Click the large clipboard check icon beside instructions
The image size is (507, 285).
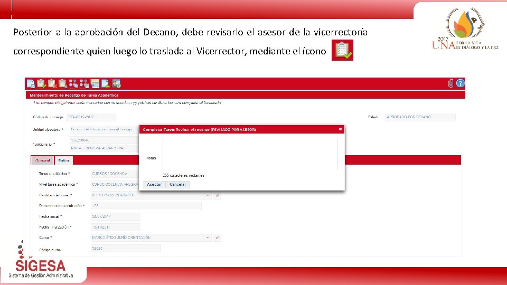tap(342, 50)
